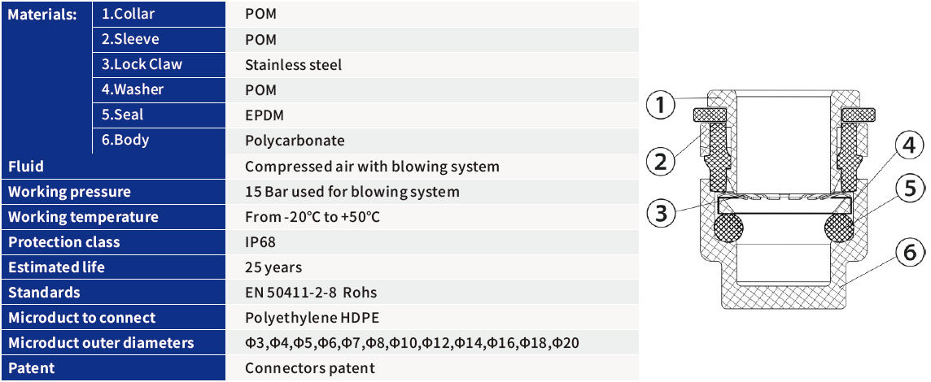Click callout number 5 in the diagram
Image resolution: width=931 pixels, height=382 pixels.
point(910,189)
